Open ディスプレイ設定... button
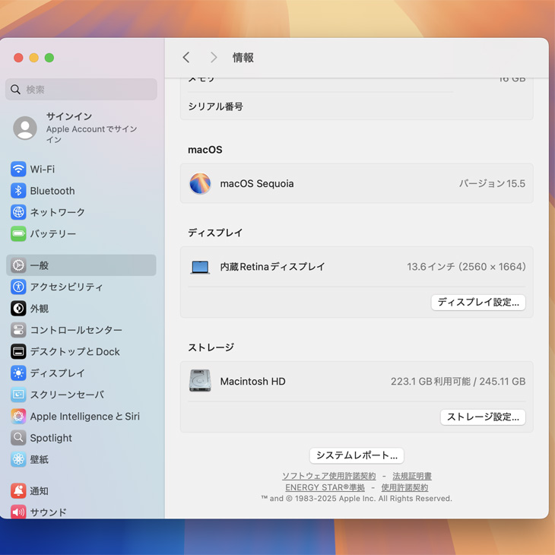Viewport: 555px width, 555px height. pos(478,303)
